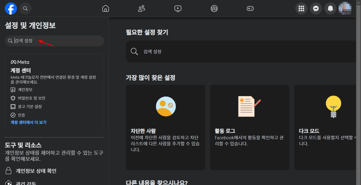
Task: Open the notifications bell icon
Action: 330,8
